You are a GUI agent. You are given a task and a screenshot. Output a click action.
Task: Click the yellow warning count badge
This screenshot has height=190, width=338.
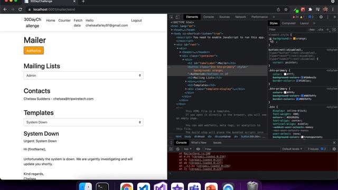pos(303,17)
